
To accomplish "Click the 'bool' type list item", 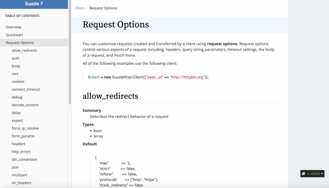I will 98,131.
